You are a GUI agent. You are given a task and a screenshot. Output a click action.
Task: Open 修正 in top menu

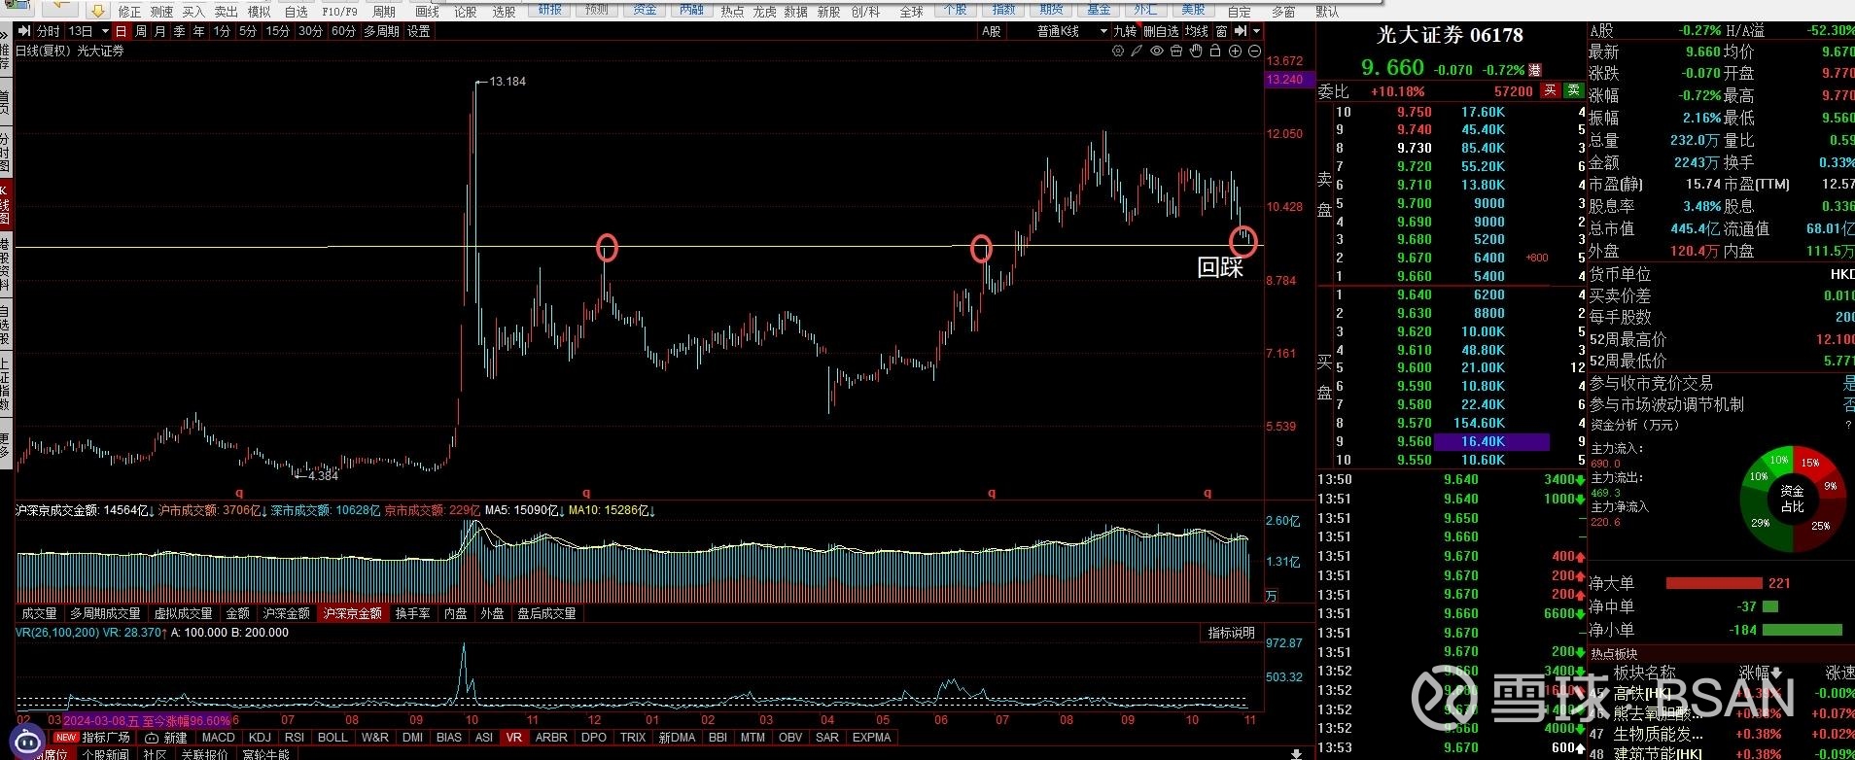[129, 12]
